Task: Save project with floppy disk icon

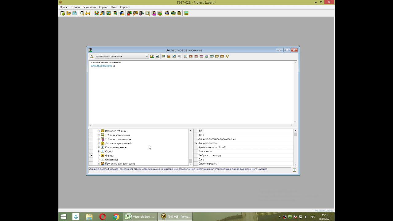Action: [75, 13]
